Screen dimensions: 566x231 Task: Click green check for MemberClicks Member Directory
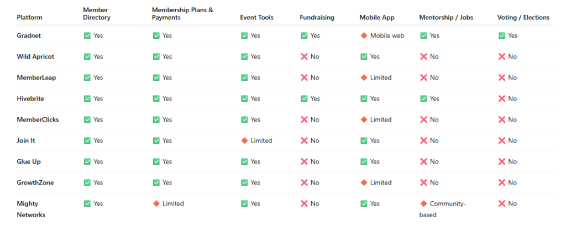(x=87, y=119)
